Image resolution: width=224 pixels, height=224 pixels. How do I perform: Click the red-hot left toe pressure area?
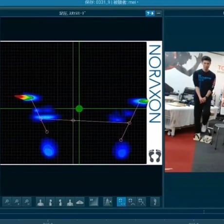click(20, 97)
